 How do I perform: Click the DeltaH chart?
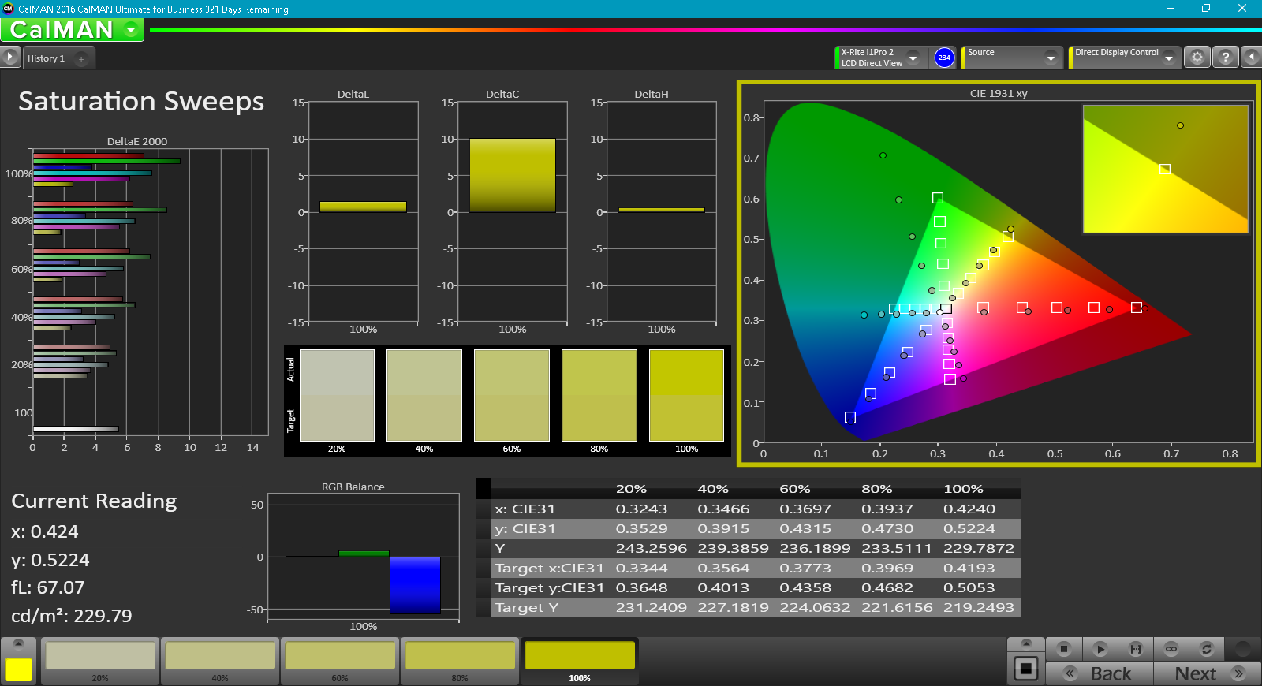pos(661,212)
